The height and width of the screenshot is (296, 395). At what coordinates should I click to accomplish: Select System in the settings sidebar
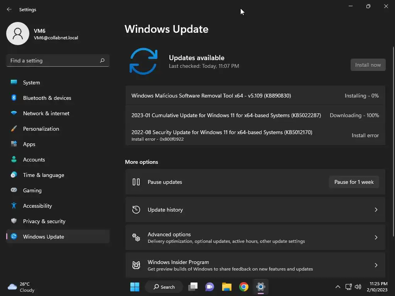[x=58, y=82]
